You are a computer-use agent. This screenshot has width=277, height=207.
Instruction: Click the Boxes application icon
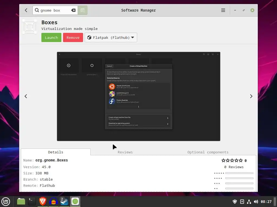[30, 27]
